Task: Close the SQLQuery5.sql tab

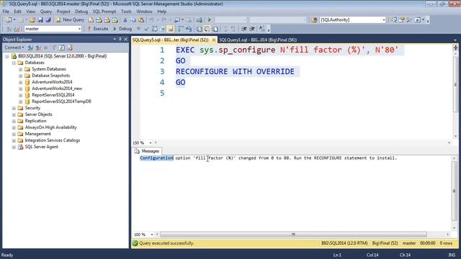Action: (x=214, y=40)
